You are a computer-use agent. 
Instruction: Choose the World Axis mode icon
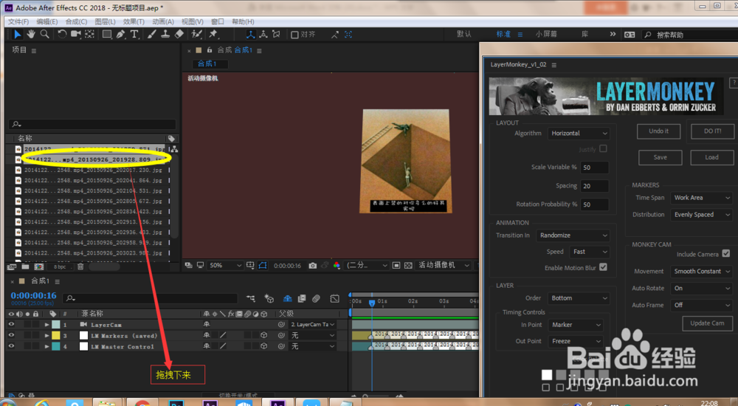point(263,35)
